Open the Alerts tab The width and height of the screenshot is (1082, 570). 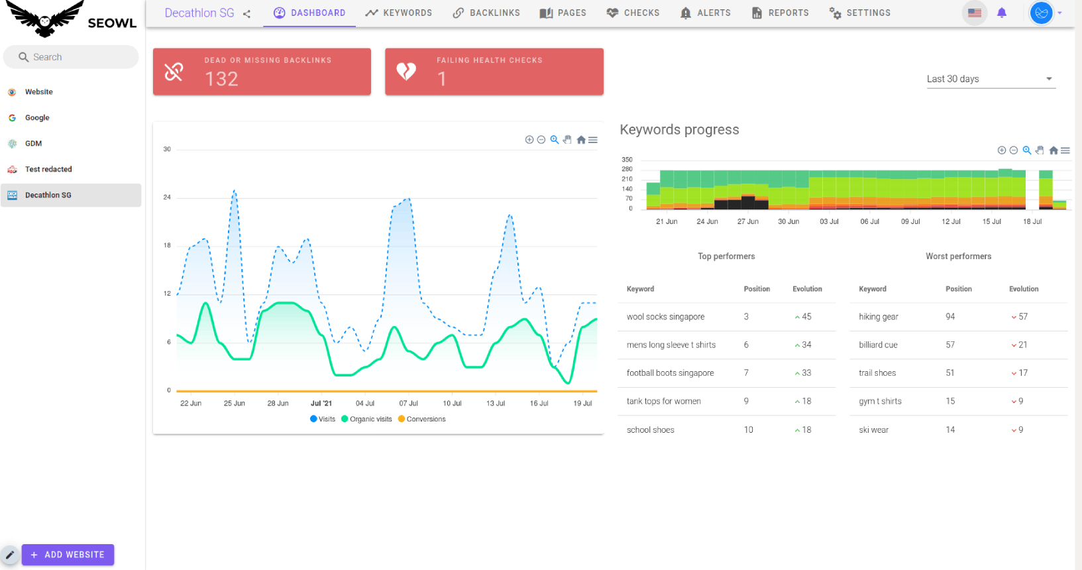tap(706, 13)
